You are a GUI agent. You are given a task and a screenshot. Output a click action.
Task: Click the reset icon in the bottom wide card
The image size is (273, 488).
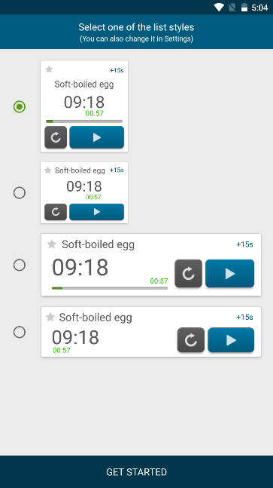coord(191,340)
